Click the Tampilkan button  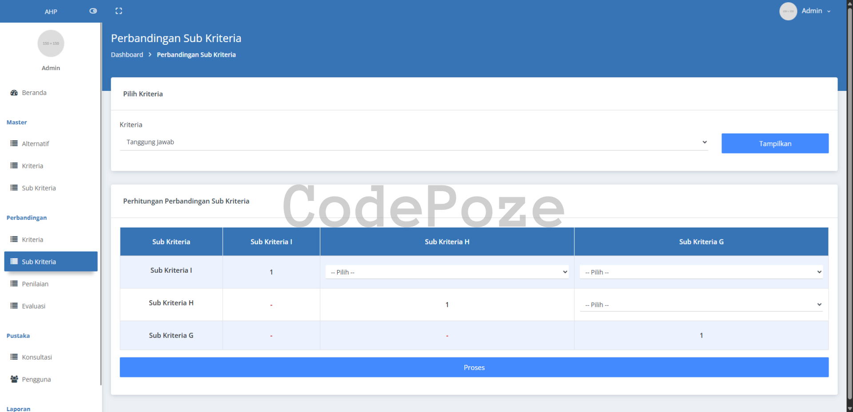coord(775,143)
